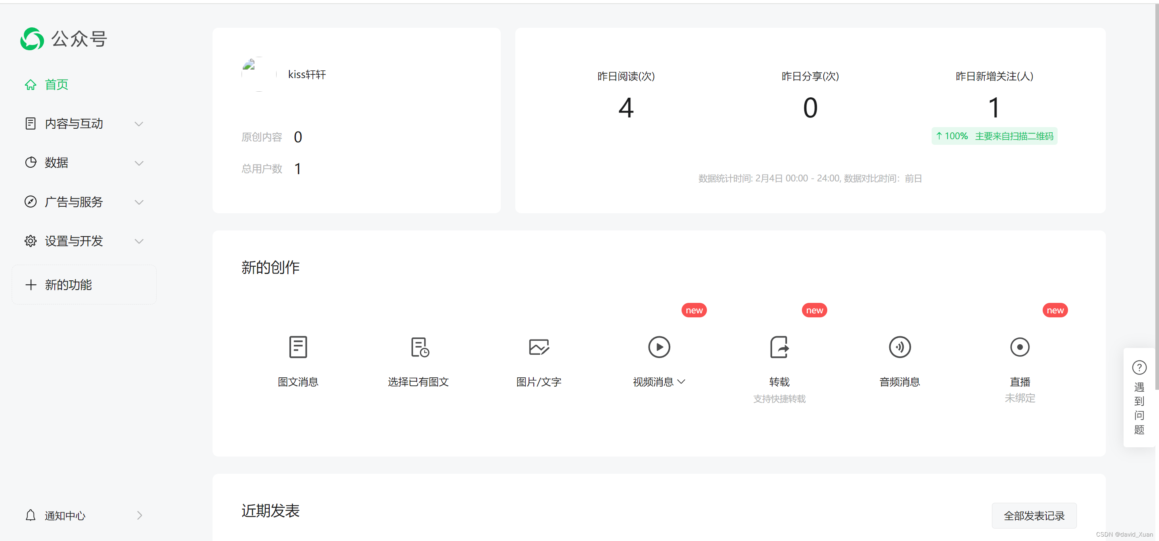Click the 遇到问题 help question icon
Screen dimensions: 1159x541
click(x=1139, y=367)
